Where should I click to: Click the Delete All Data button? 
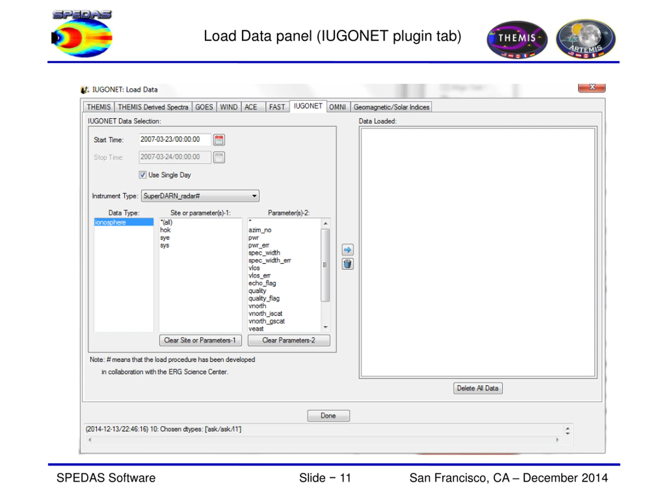478,388
